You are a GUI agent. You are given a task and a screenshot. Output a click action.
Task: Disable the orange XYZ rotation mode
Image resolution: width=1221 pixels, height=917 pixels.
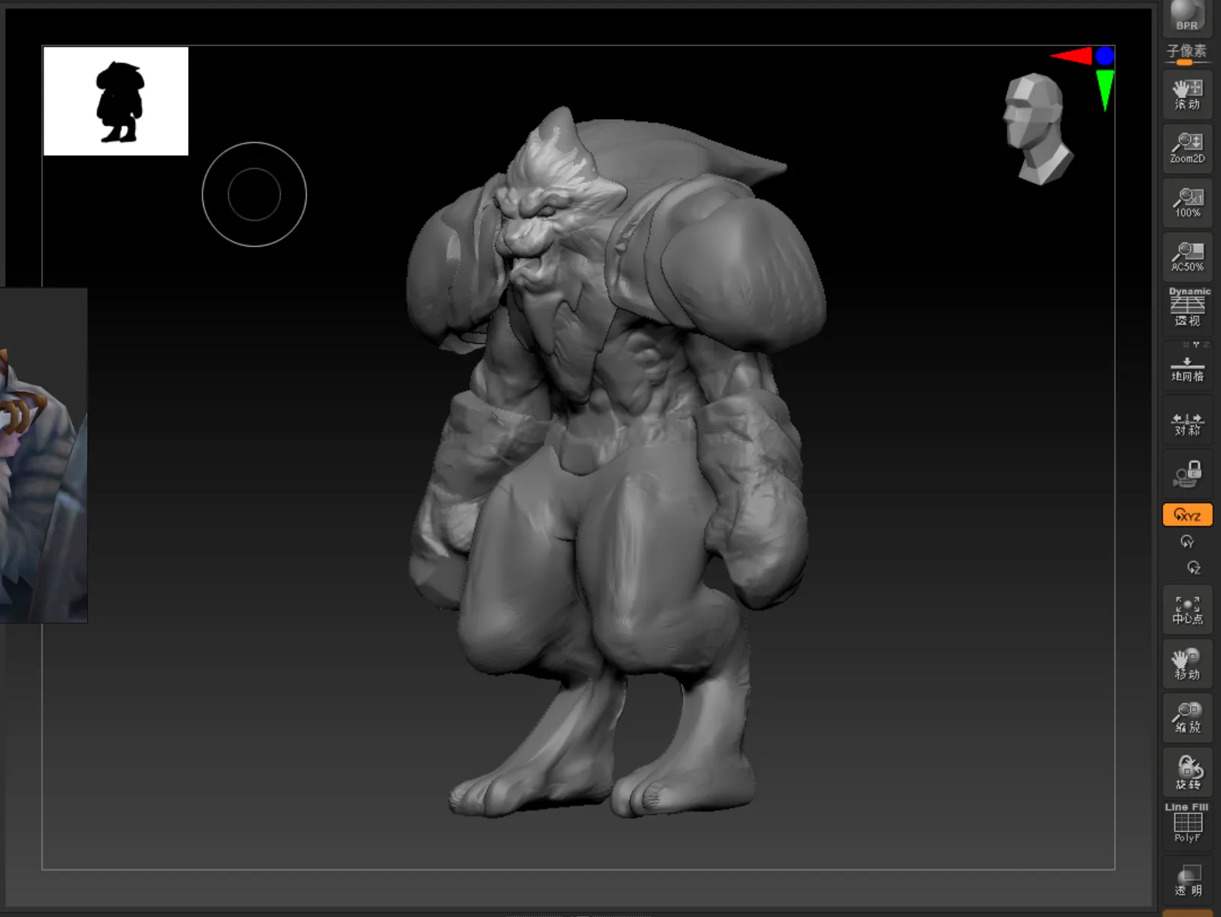(1187, 515)
